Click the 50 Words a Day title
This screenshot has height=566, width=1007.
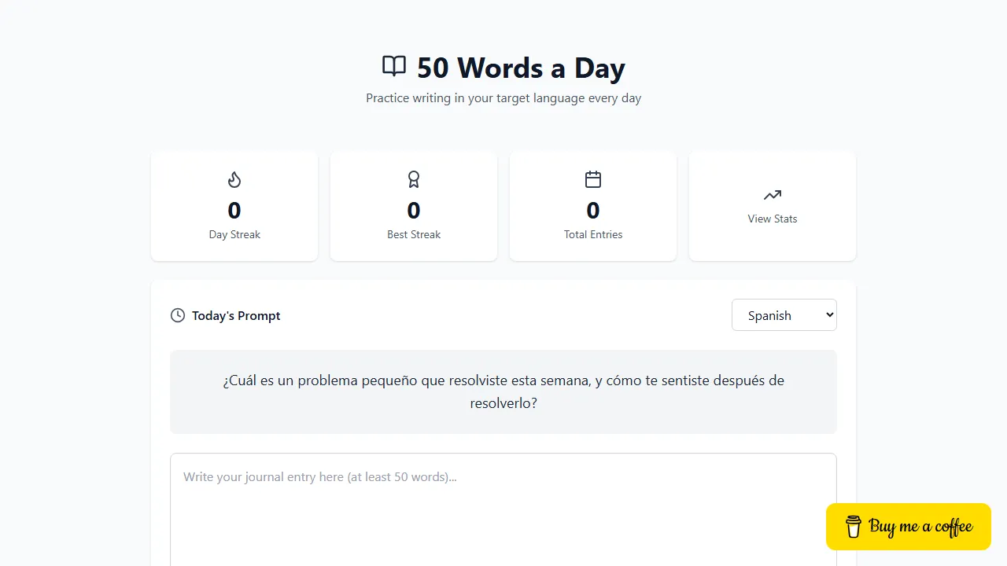pos(521,68)
